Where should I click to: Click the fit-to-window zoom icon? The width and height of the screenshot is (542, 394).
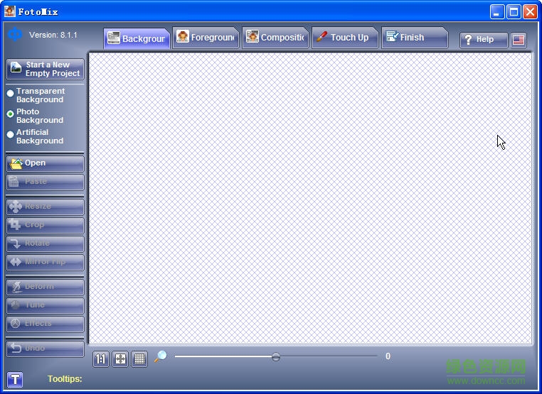120,359
